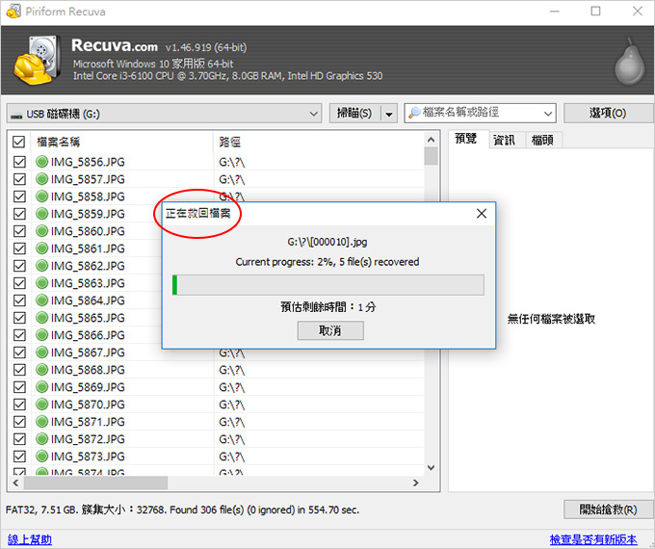Screen dimensions: 655x549
Task: Click green status dot of IMG_5867.JPG
Action: (x=41, y=353)
